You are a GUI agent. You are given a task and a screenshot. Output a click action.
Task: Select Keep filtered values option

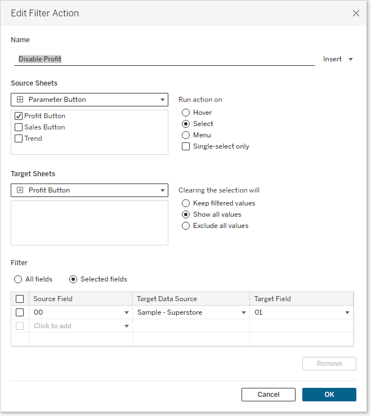[x=186, y=203]
